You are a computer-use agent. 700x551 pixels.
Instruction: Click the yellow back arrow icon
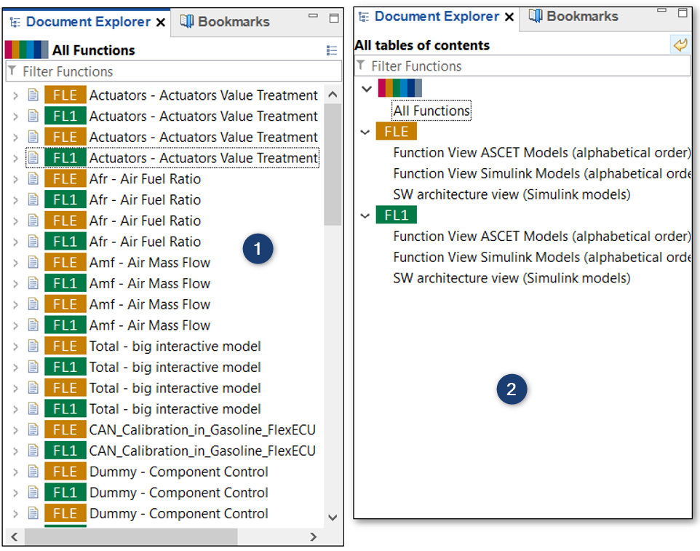[x=680, y=45]
